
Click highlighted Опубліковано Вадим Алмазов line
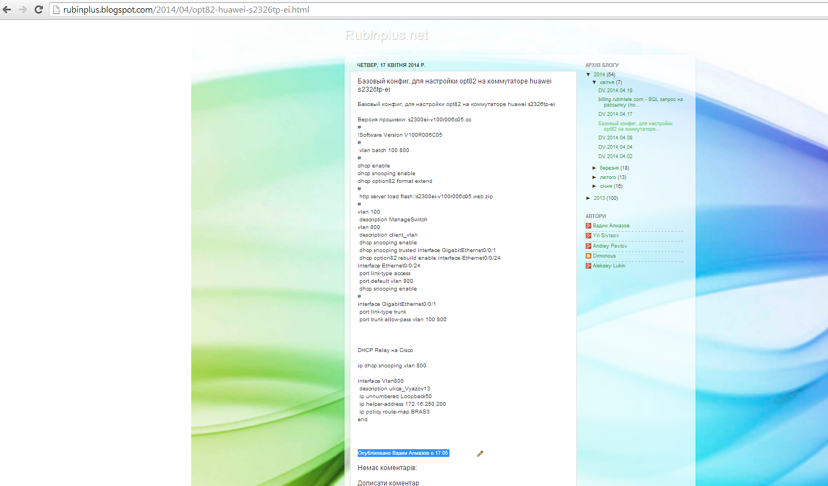[x=403, y=453]
